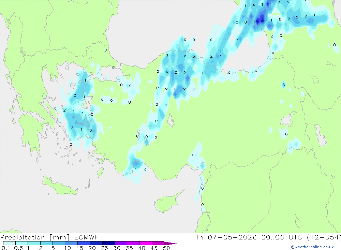Click the 30–35 mm violet legend swatch
Screen dimensions: 341x250
click(121, 243)
